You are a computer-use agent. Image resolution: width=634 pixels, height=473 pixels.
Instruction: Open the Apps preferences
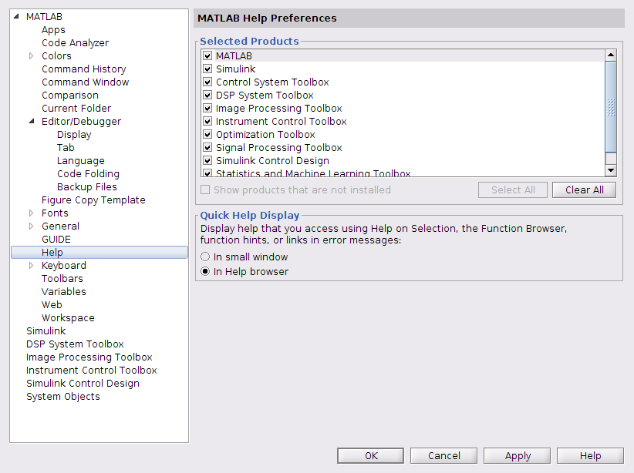pos(53,30)
